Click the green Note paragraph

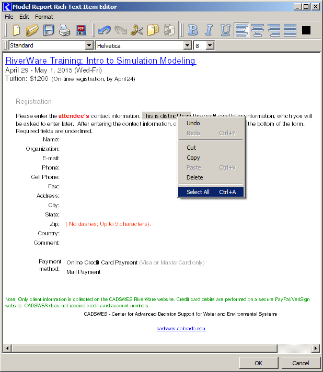[157, 303]
